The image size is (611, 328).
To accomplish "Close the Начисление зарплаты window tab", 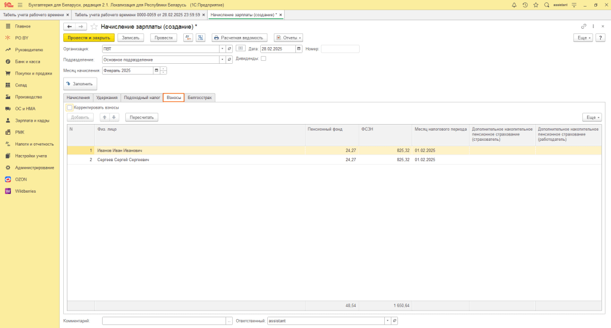I will (280, 15).
